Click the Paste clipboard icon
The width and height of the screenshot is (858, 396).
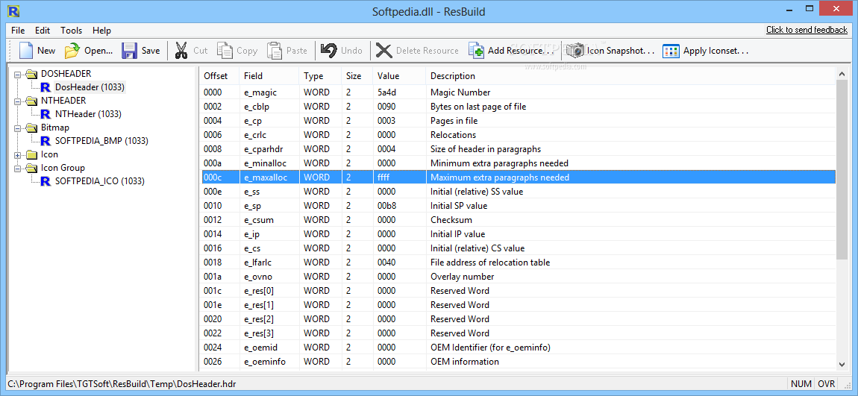(274, 50)
